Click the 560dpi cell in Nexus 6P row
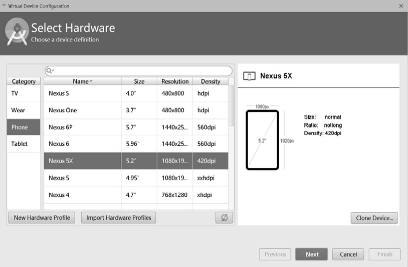 [x=210, y=127]
